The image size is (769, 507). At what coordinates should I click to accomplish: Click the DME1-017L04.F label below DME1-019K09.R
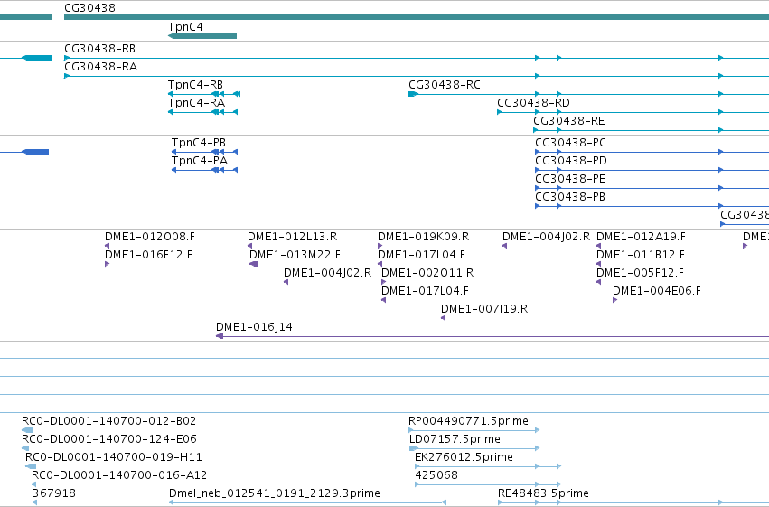point(421,255)
